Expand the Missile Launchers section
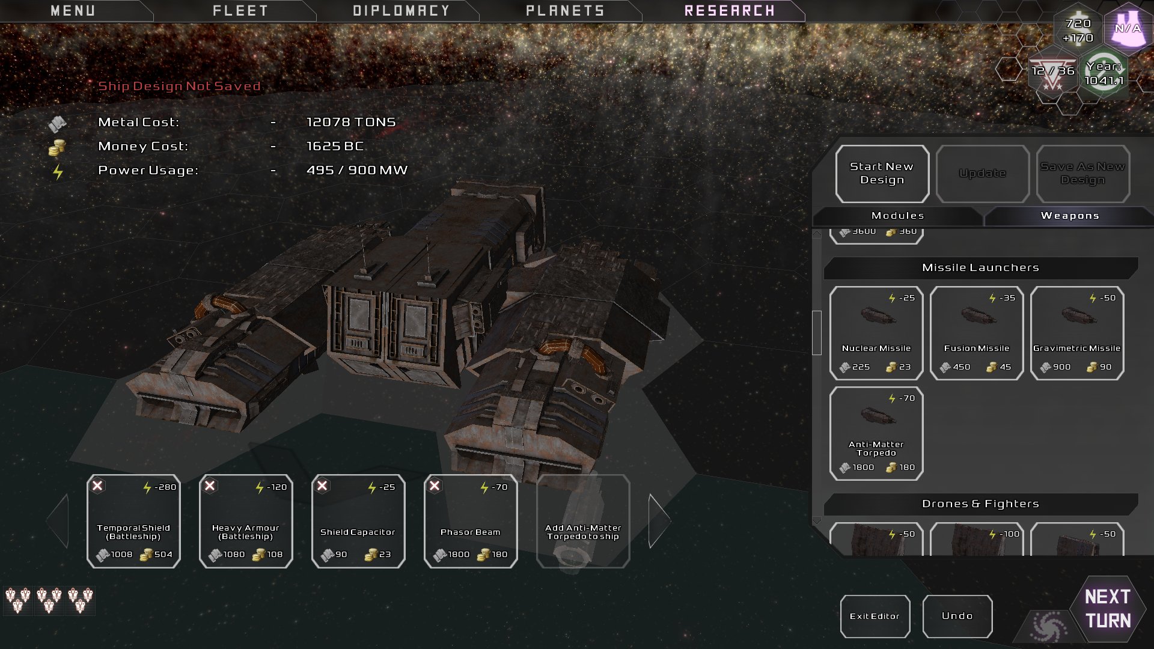Image resolution: width=1154 pixels, height=649 pixels. pos(980,267)
